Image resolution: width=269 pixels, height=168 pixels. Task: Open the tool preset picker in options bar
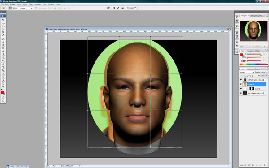[x=4, y=8]
